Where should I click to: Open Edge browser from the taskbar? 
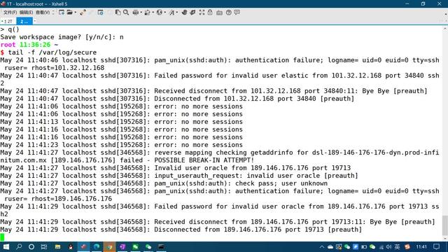click(97, 246)
